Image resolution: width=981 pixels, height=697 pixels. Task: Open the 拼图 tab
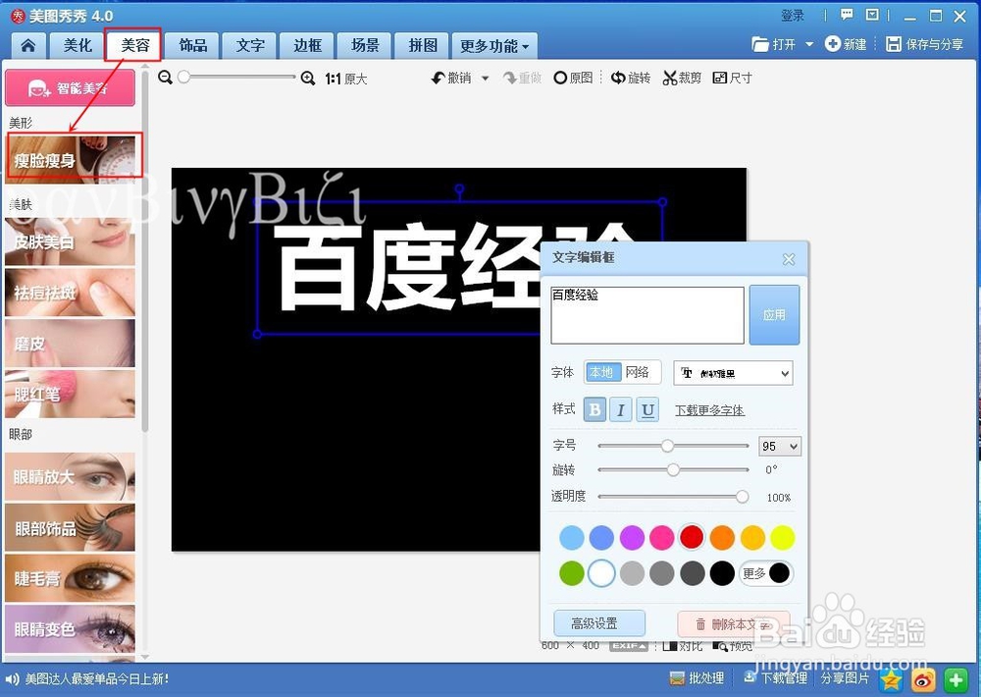point(422,46)
